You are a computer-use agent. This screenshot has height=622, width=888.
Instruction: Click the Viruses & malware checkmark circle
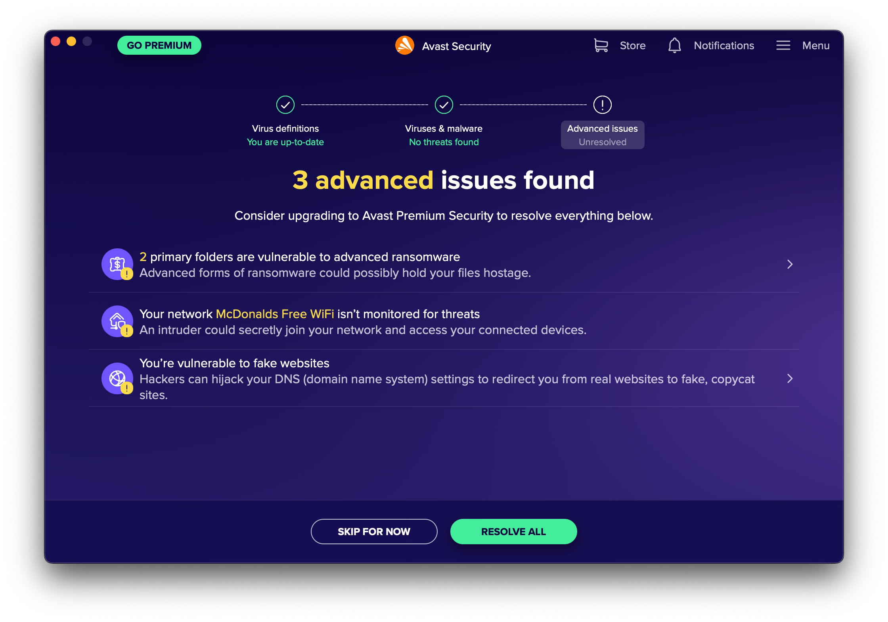[444, 105]
